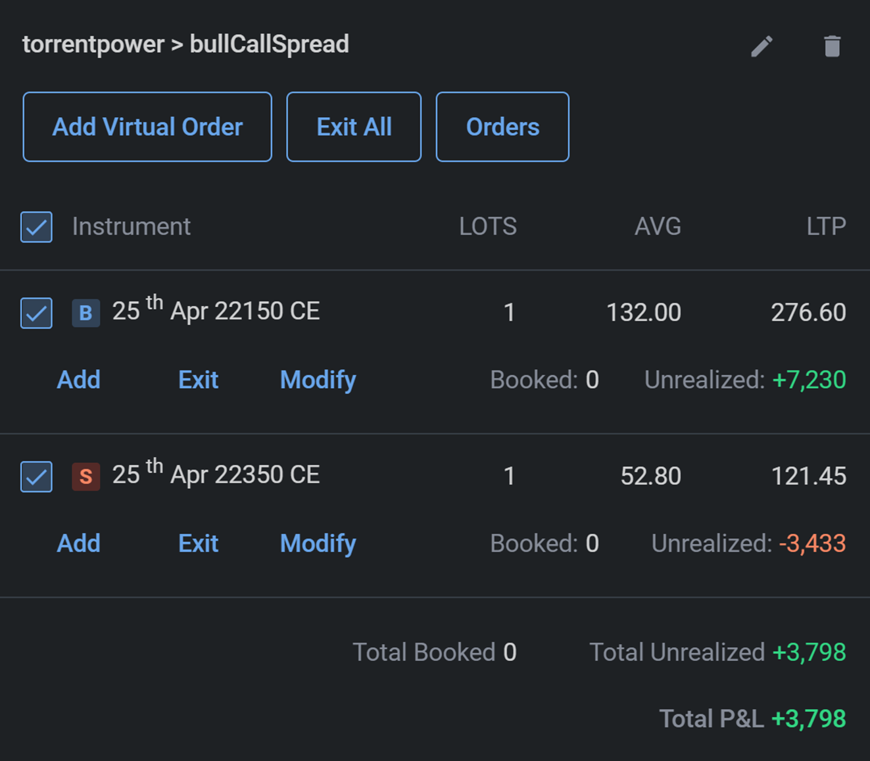Click the LOTS column header
Viewport: 870px width, 761px height.
click(x=487, y=226)
